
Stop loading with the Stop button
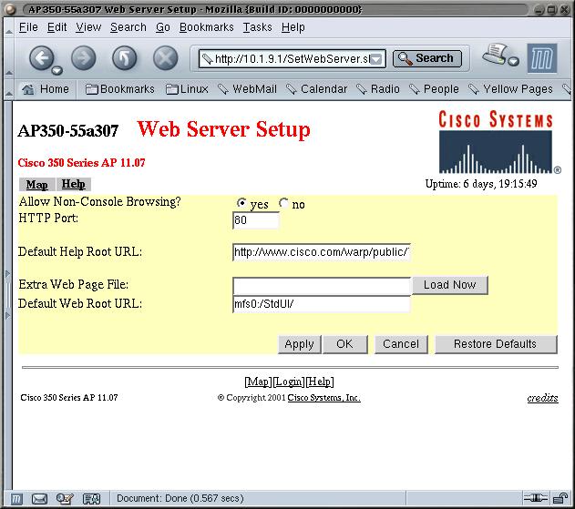click(165, 58)
